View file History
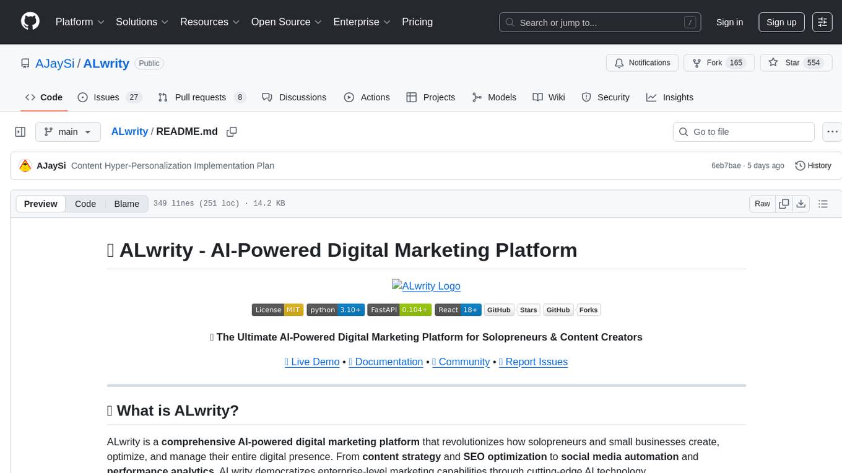The width and height of the screenshot is (842, 473). tap(813, 165)
